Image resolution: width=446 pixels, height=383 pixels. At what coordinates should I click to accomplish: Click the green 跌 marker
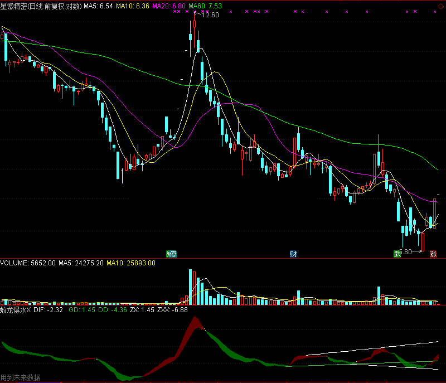(397, 254)
